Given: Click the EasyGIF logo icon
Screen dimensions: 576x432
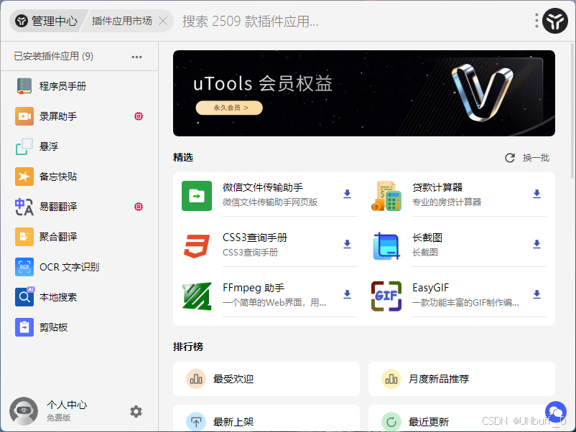Looking at the screenshot, I should point(386,296).
